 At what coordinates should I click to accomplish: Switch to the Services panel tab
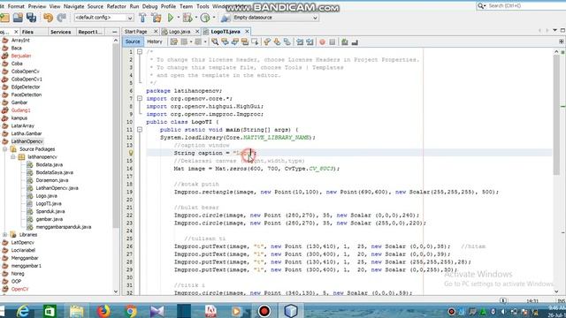pos(61,32)
